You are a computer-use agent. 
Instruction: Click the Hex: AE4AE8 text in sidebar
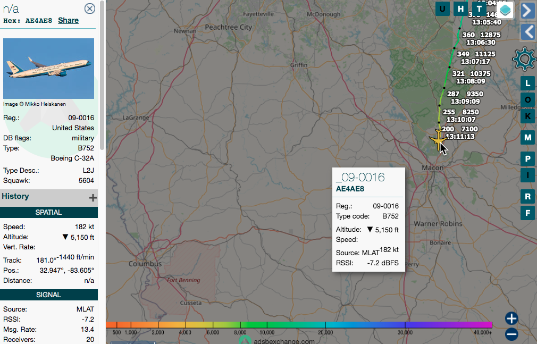click(x=28, y=21)
